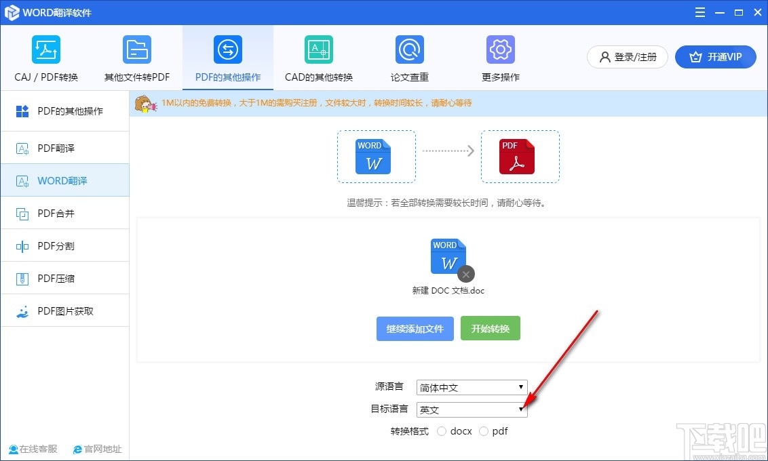The height and width of the screenshot is (461, 768).
Task: Launch the 论文查重 tool
Action: click(409, 58)
